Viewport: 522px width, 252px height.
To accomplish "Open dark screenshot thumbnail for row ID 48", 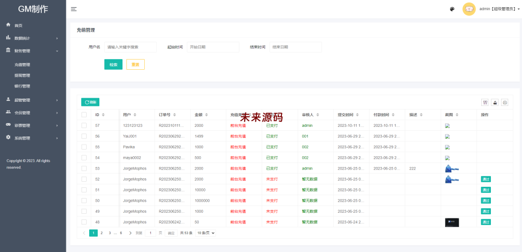I will pos(452,222).
